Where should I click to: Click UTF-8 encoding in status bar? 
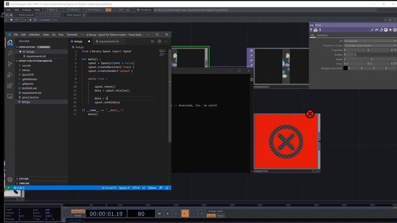pos(136,188)
